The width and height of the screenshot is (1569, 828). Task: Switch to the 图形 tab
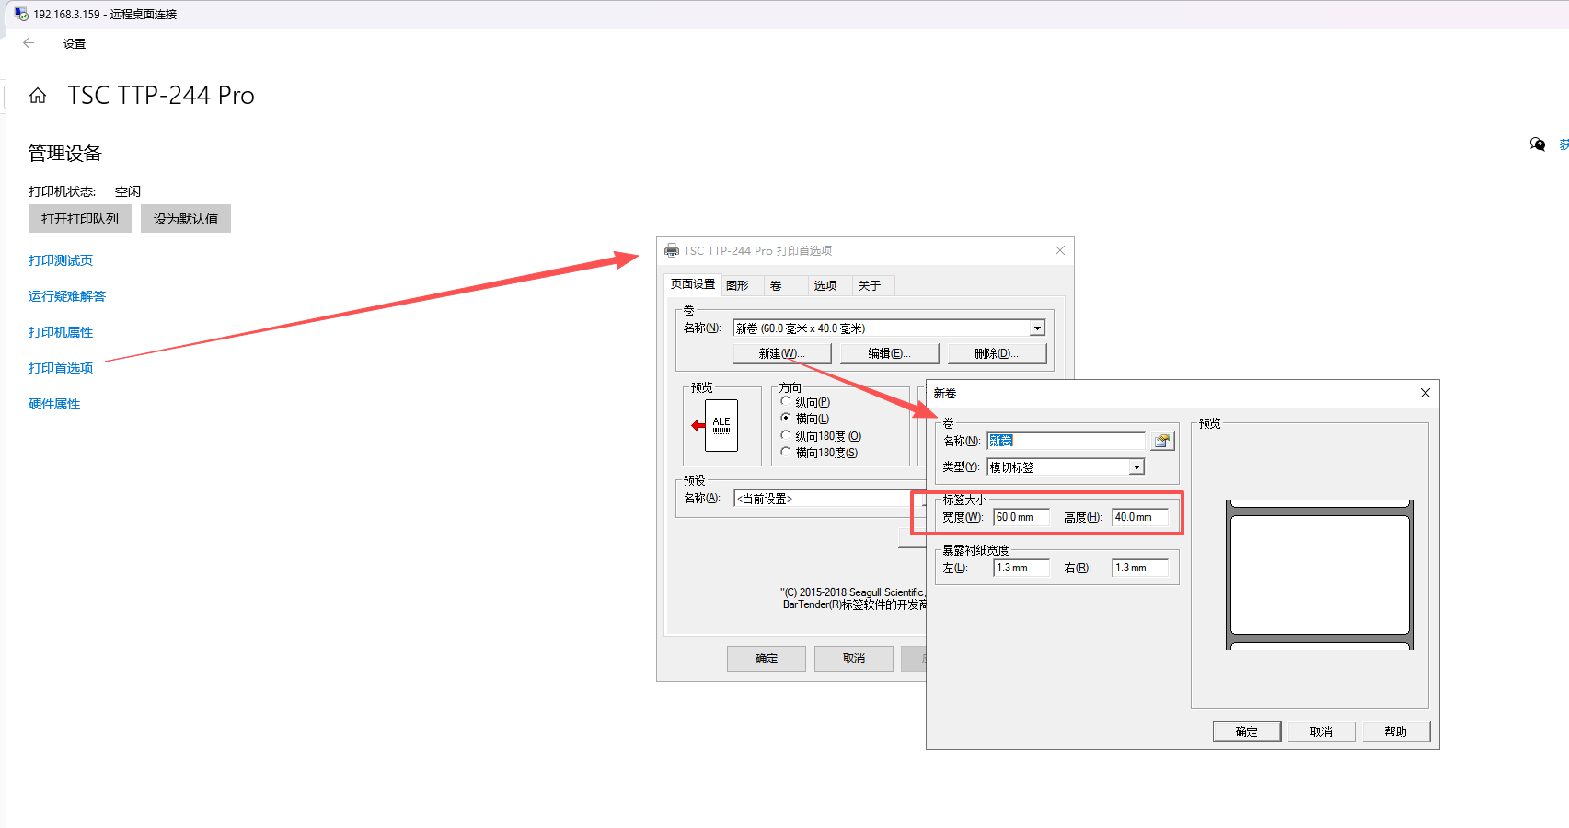tap(737, 286)
